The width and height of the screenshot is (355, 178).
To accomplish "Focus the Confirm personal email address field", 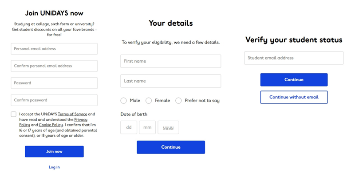I will 54,66.
